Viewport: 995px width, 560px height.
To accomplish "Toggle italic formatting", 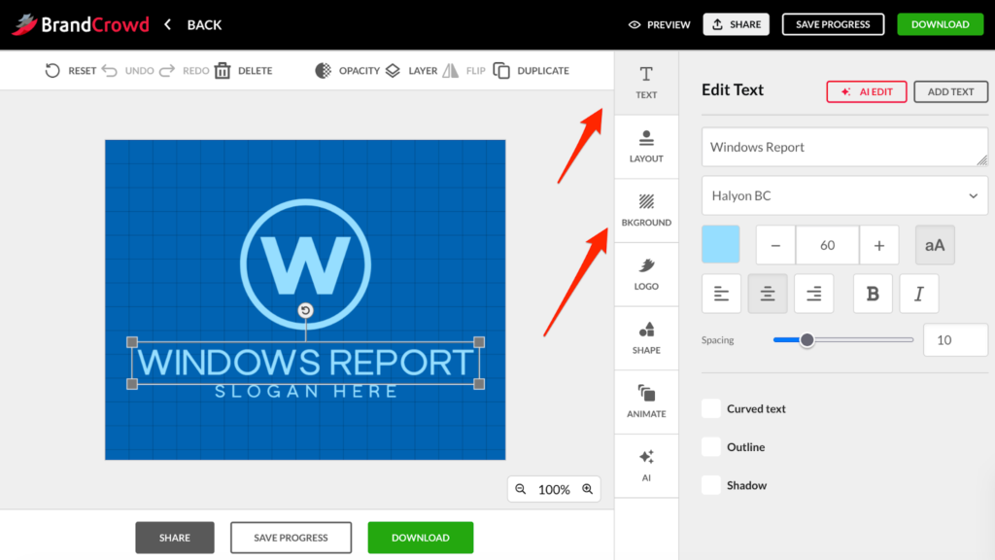I will pos(919,294).
